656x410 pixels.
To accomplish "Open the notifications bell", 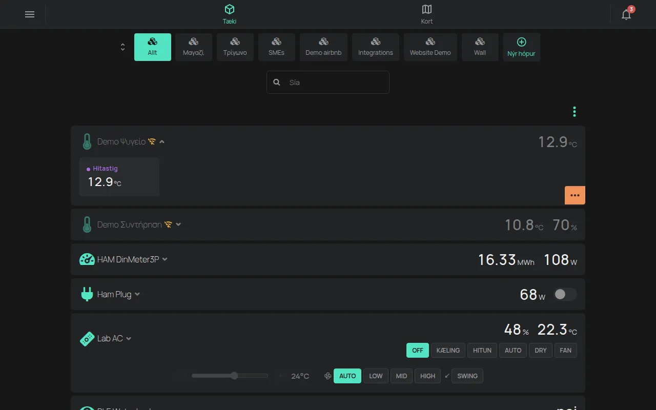I will [x=626, y=14].
